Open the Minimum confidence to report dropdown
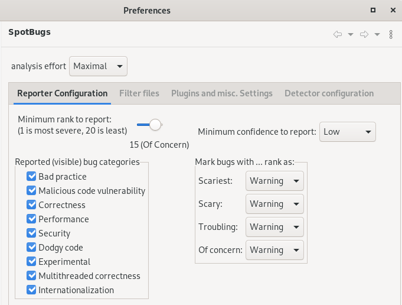Screen dimensions: 402x305 [348, 132]
